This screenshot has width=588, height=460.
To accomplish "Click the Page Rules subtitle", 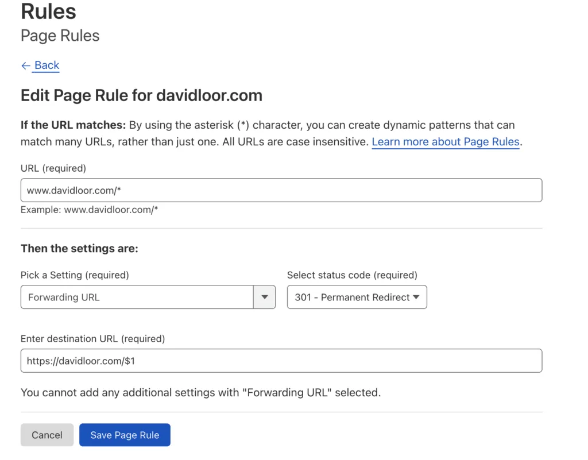I will point(60,36).
